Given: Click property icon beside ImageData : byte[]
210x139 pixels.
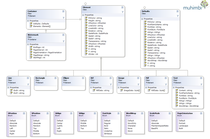Looking at the screenshot, I should pyautogui.click(x=121, y=90).
